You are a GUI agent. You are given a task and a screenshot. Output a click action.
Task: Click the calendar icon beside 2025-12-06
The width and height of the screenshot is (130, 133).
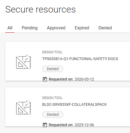[x=45, y=125]
